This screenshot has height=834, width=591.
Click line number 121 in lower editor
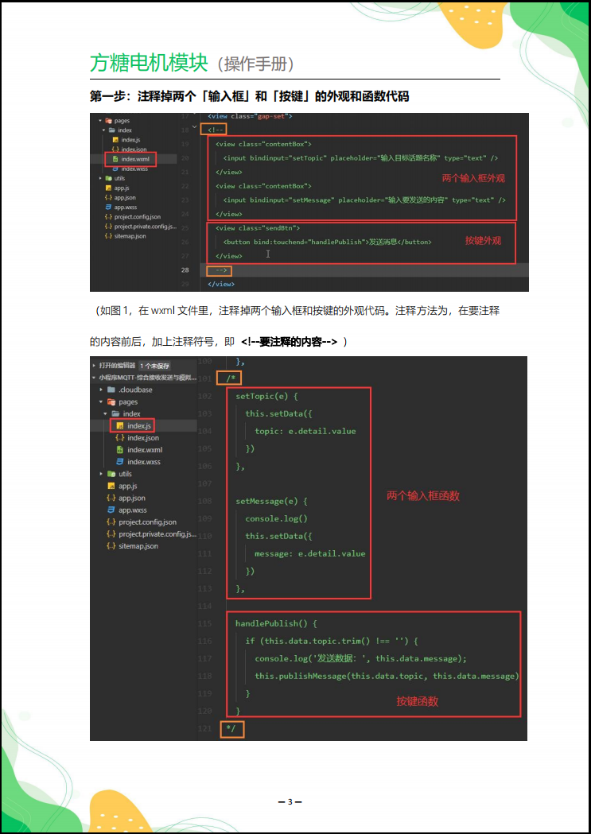(x=204, y=729)
